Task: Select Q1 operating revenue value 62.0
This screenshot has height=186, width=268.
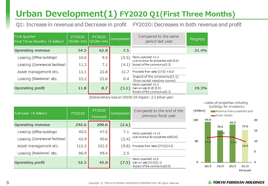Action: tap(103, 50)
